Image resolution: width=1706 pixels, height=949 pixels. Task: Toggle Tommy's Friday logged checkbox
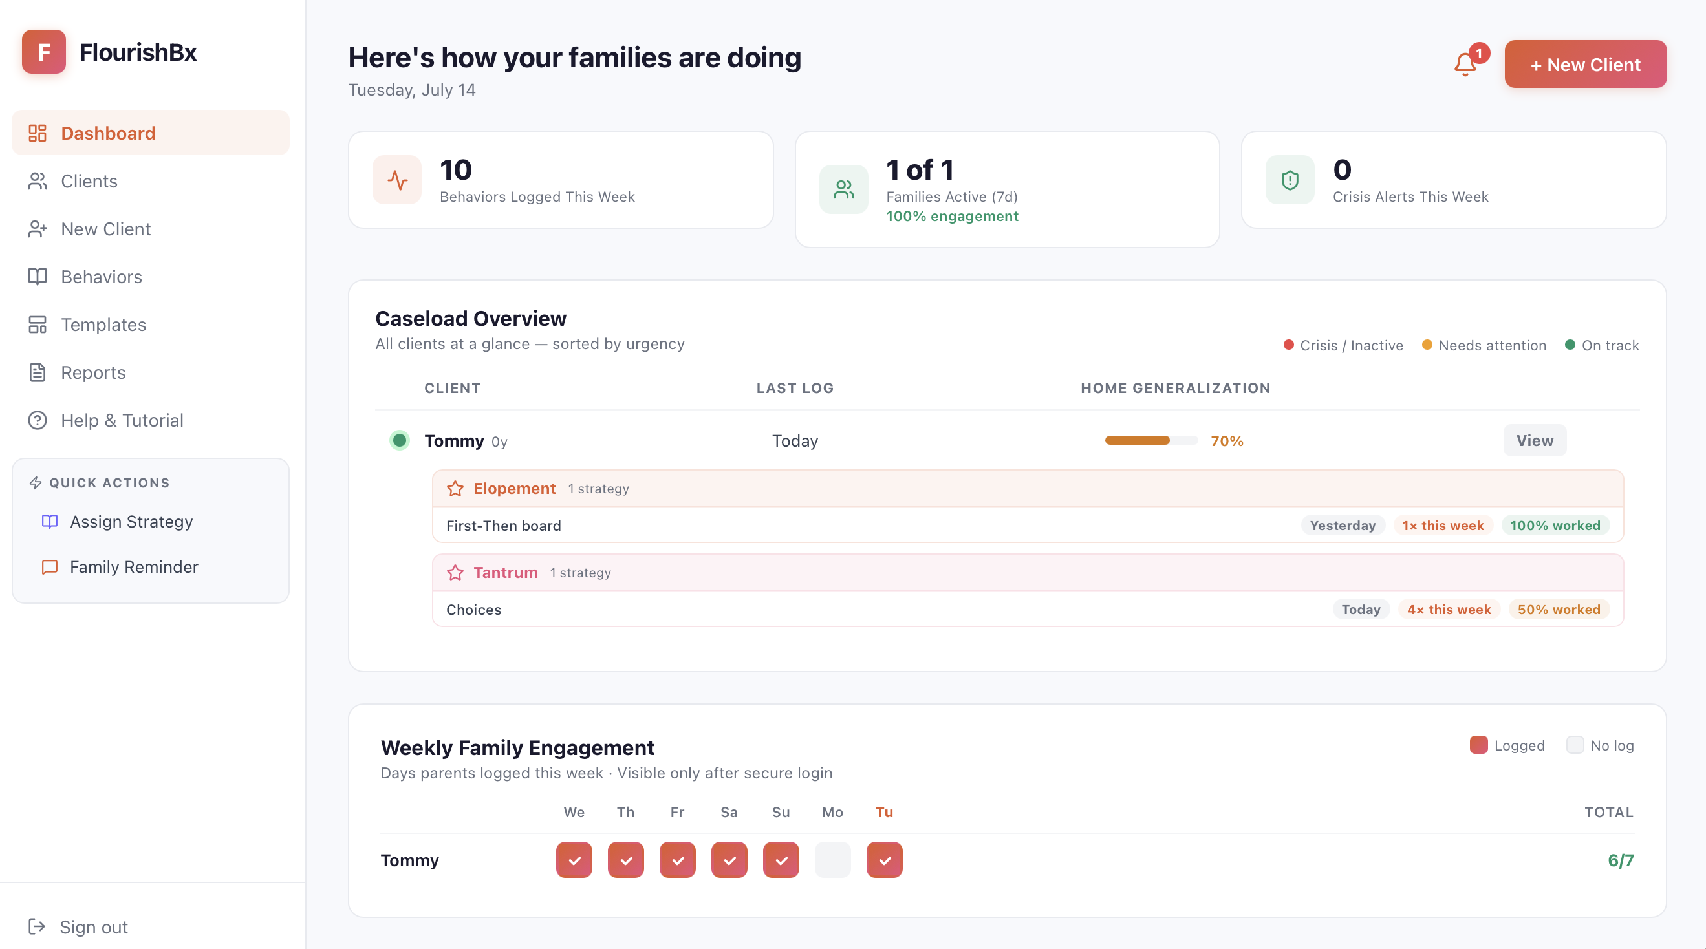[678, 860]
